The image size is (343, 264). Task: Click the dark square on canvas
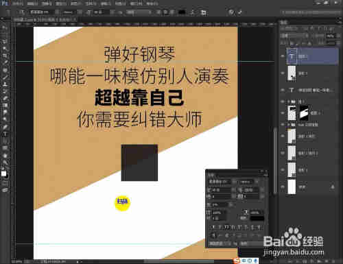coord(139,163)
